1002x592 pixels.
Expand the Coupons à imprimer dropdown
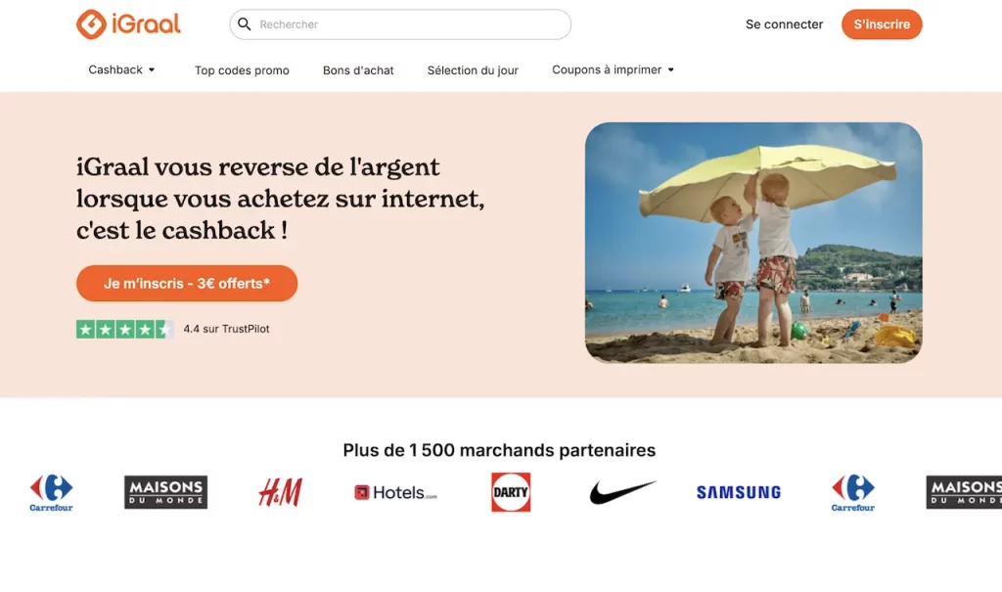tap(613, 69)
